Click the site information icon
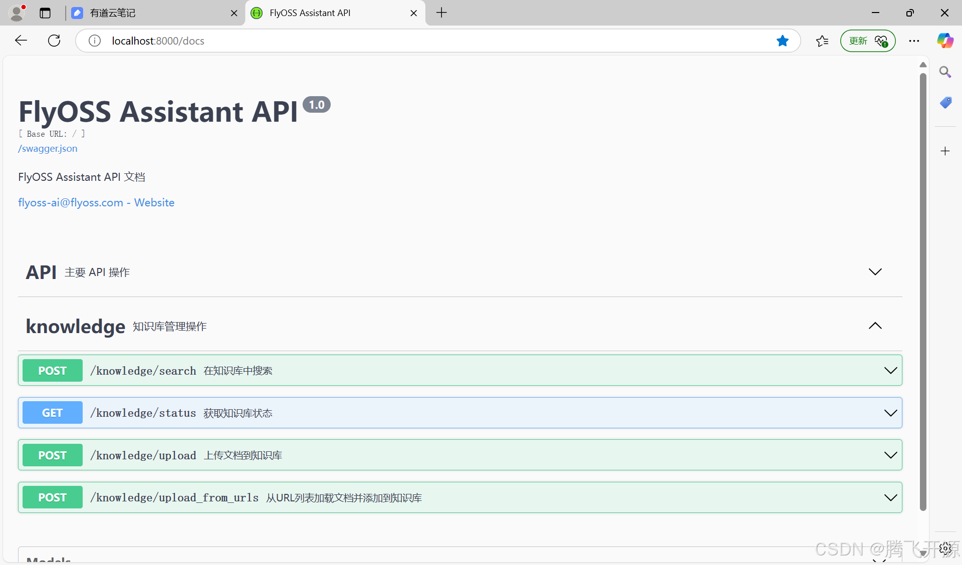This screenshot has width=962, height=565. pos(95,41)
